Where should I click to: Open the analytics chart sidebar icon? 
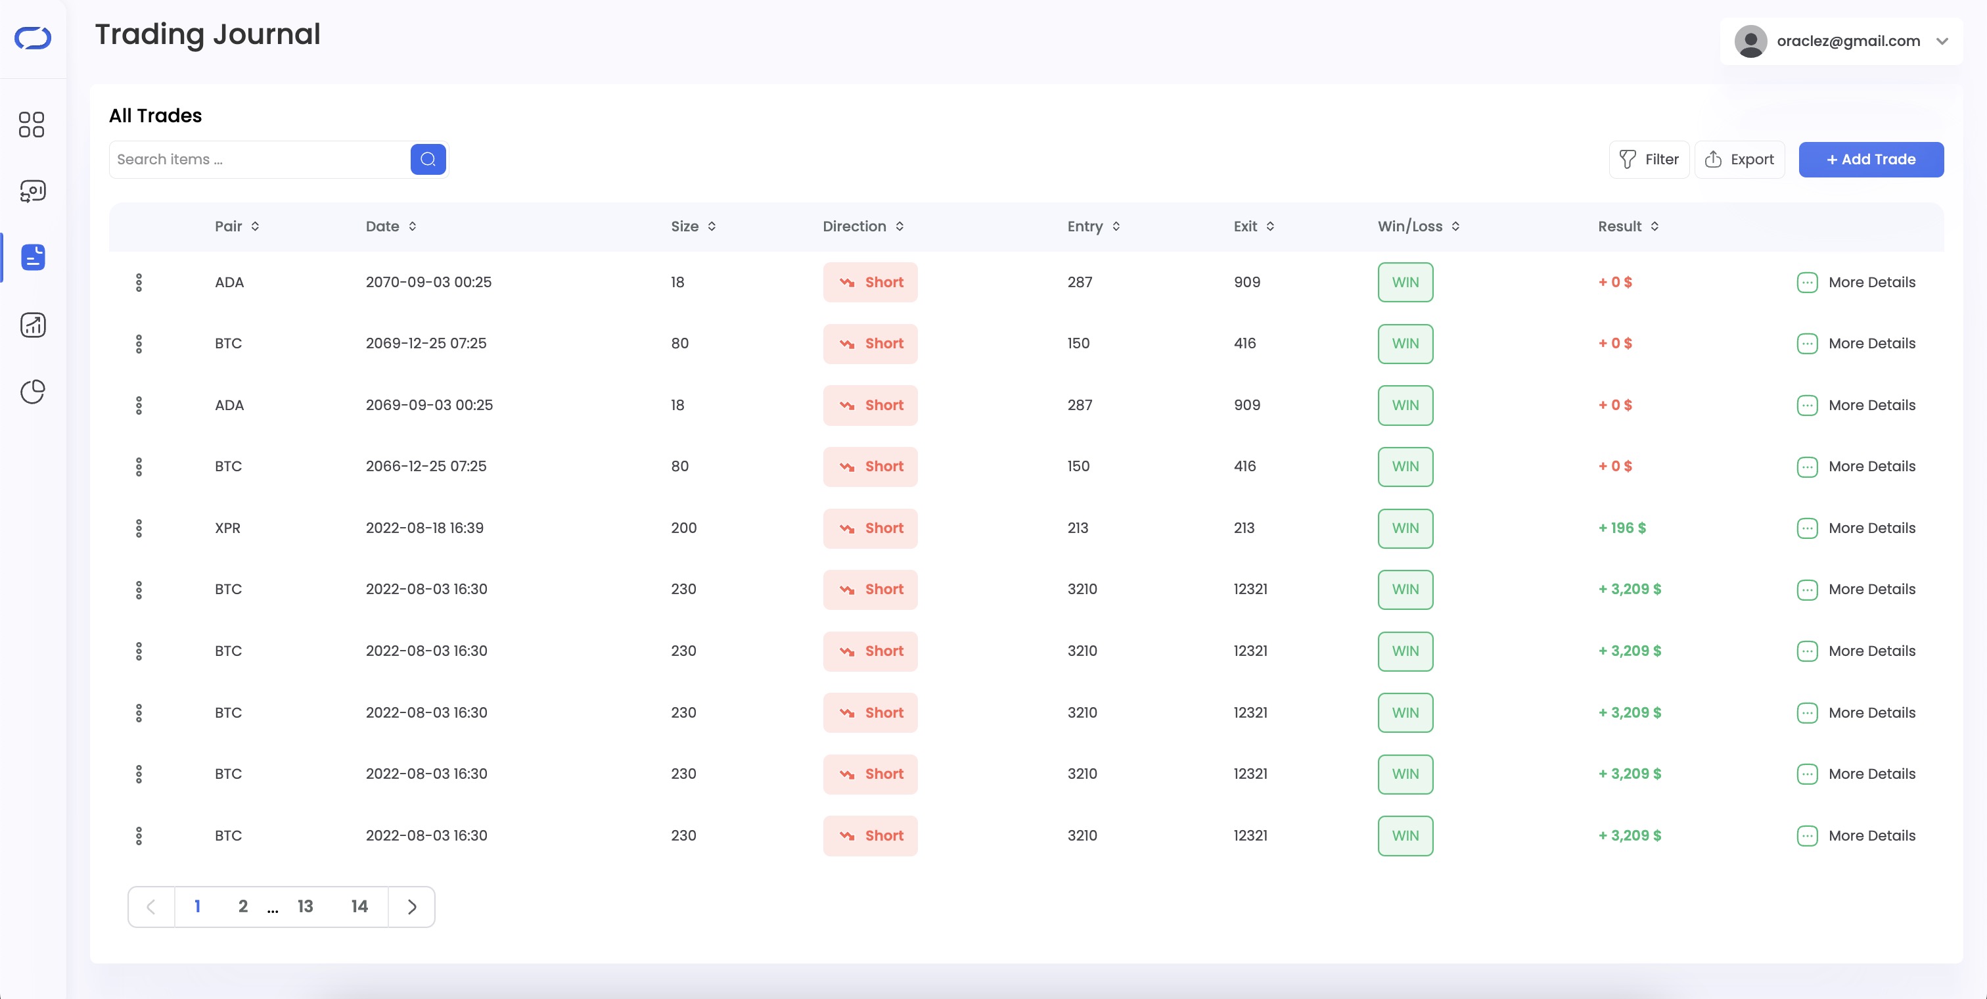click(32, 325)
